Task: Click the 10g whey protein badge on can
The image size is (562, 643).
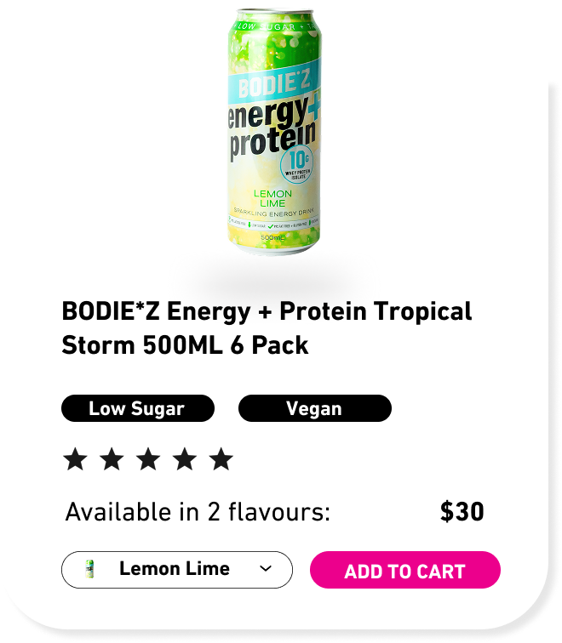Action: (298, 164)
